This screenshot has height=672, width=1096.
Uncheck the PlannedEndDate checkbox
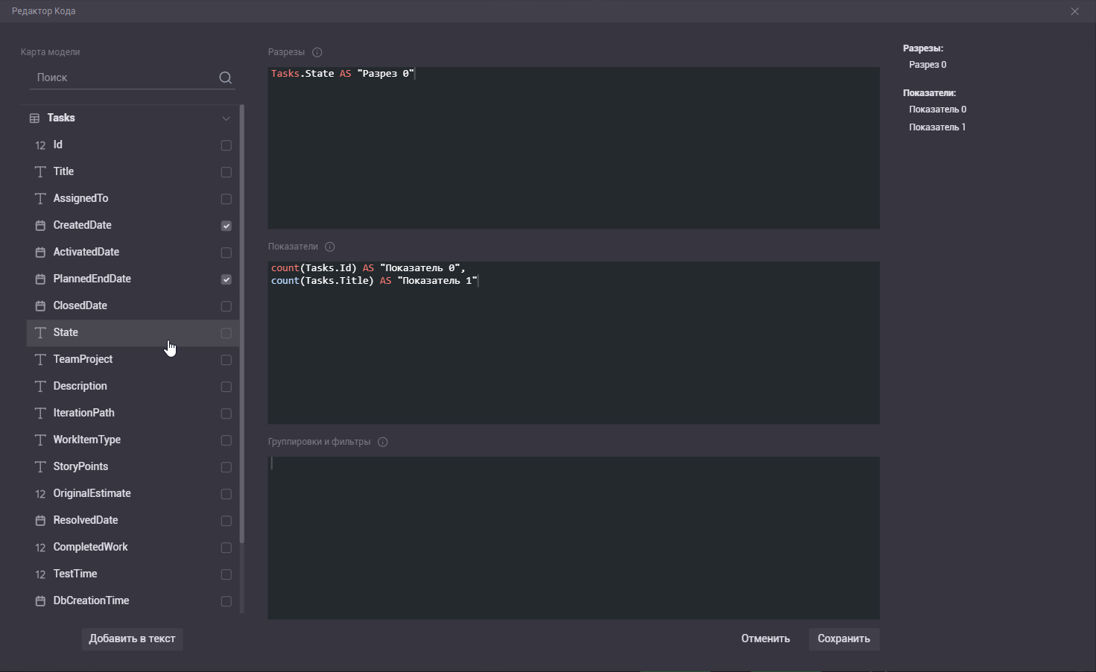click(226, 279)
